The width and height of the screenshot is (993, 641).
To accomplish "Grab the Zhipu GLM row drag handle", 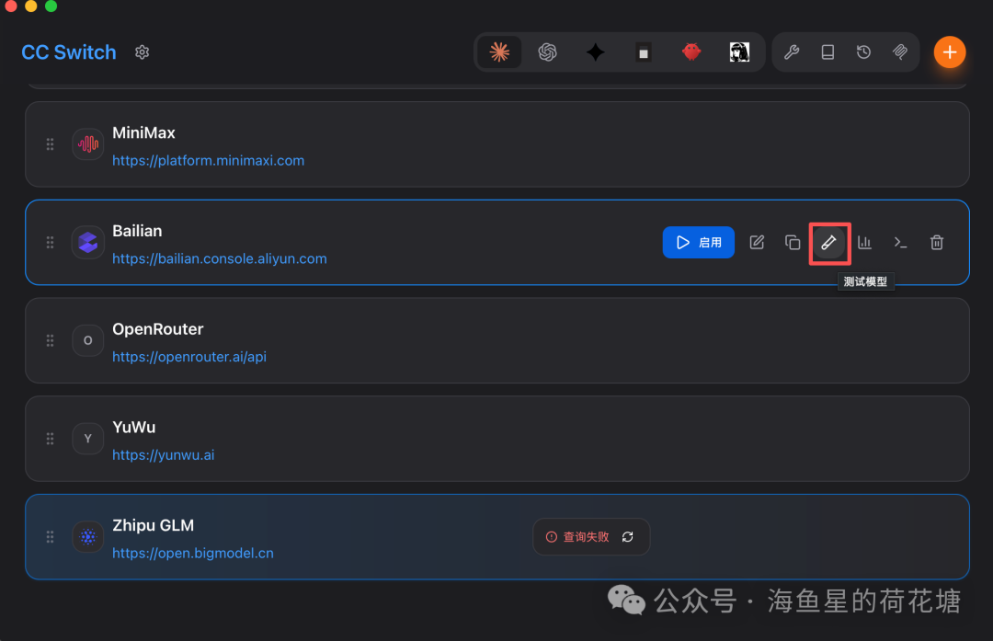I will click(50, 537).
